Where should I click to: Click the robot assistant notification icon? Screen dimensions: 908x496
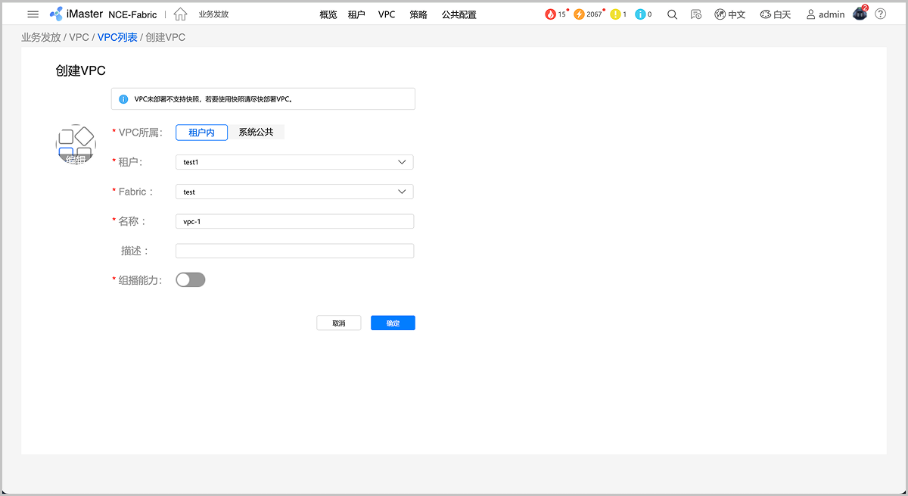860,14
